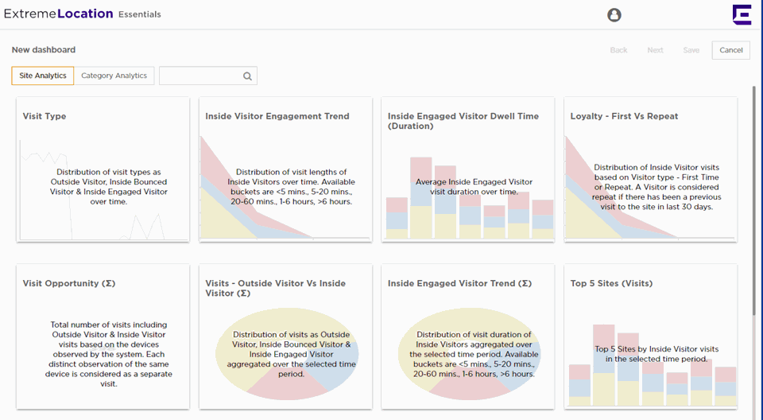This screenshot has height=420, width=763.
Task: Click the Extreme Networks logo icon
Action: 742,14
